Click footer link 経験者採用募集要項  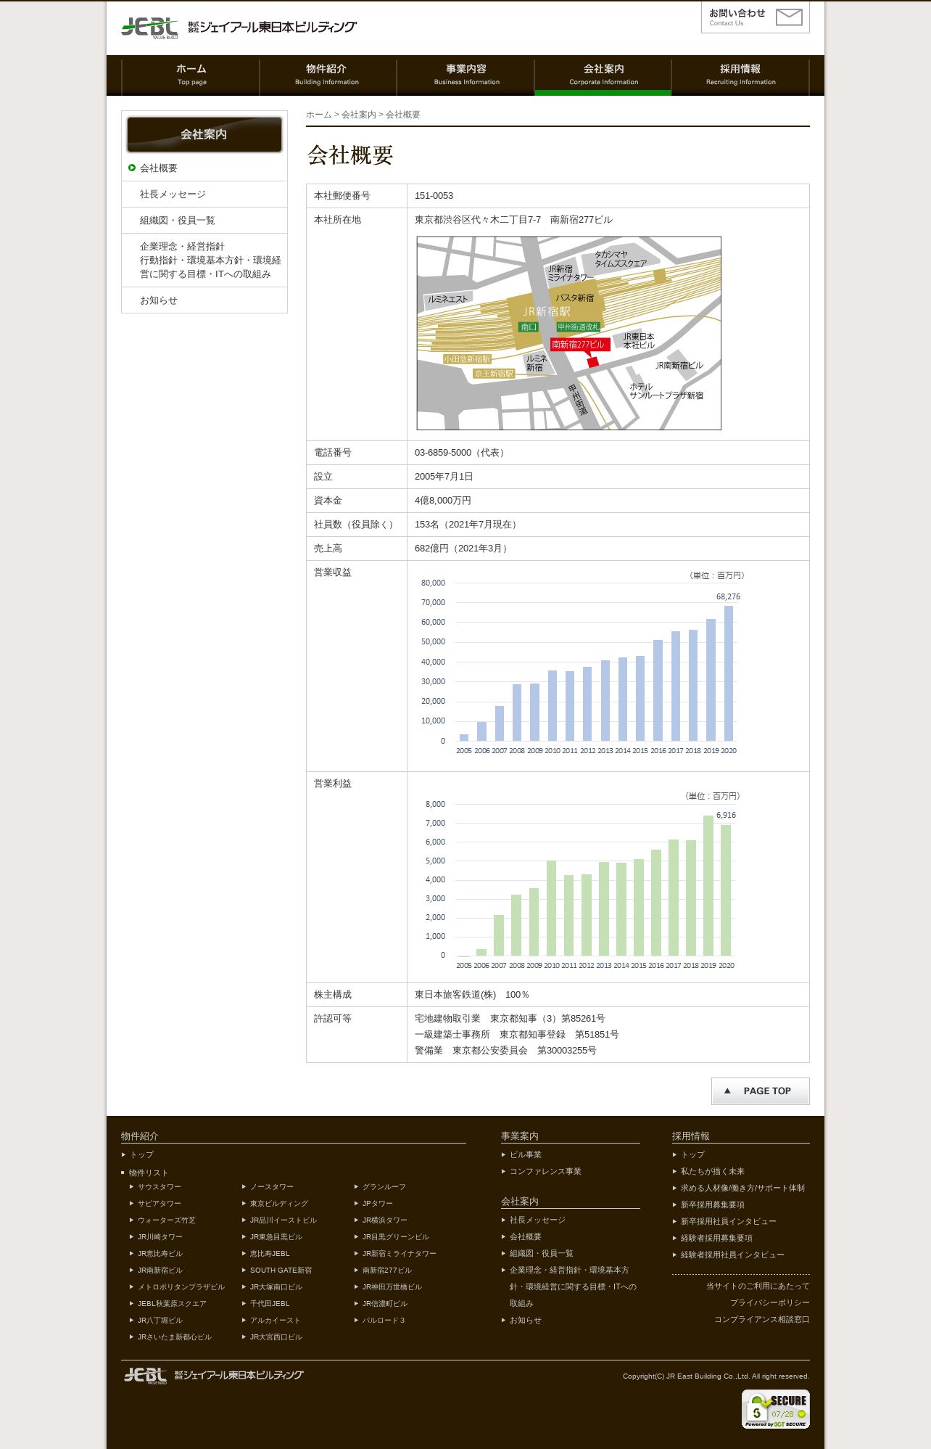point(716,1239)
